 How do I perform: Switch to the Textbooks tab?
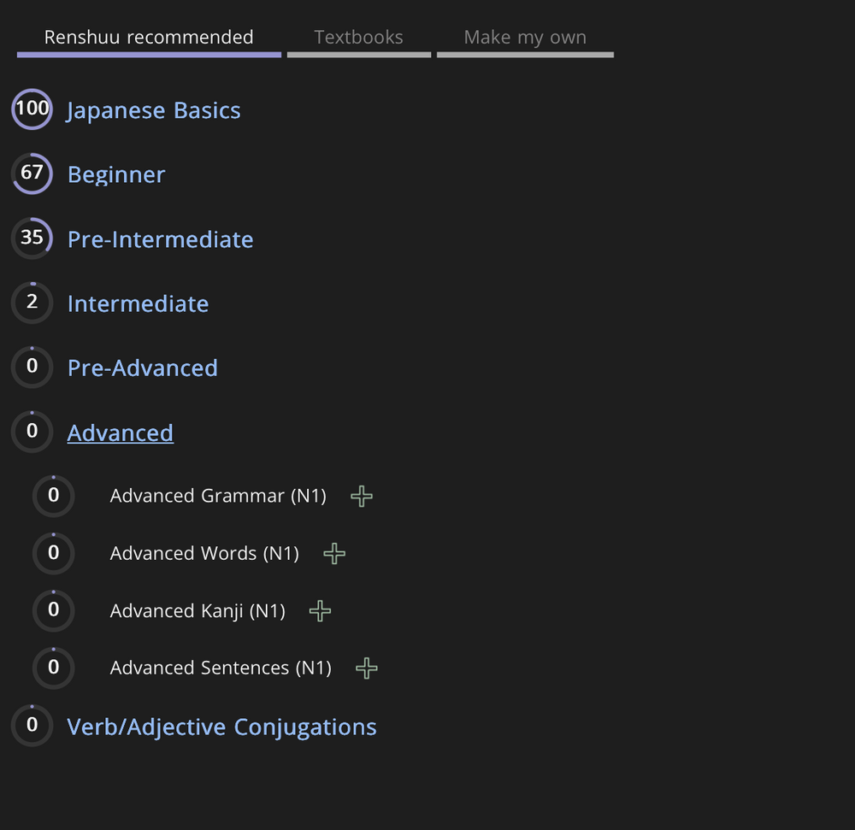[358, 38]
